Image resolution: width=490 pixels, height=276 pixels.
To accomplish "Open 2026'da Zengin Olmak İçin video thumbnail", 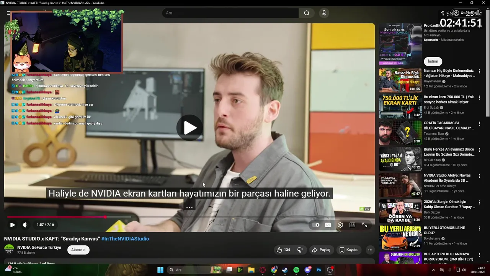I will tap(400, 211).
